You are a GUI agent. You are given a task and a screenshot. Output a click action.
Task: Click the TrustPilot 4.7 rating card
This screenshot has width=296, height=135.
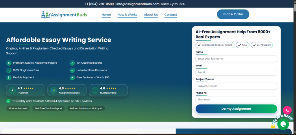pos(26,90)
